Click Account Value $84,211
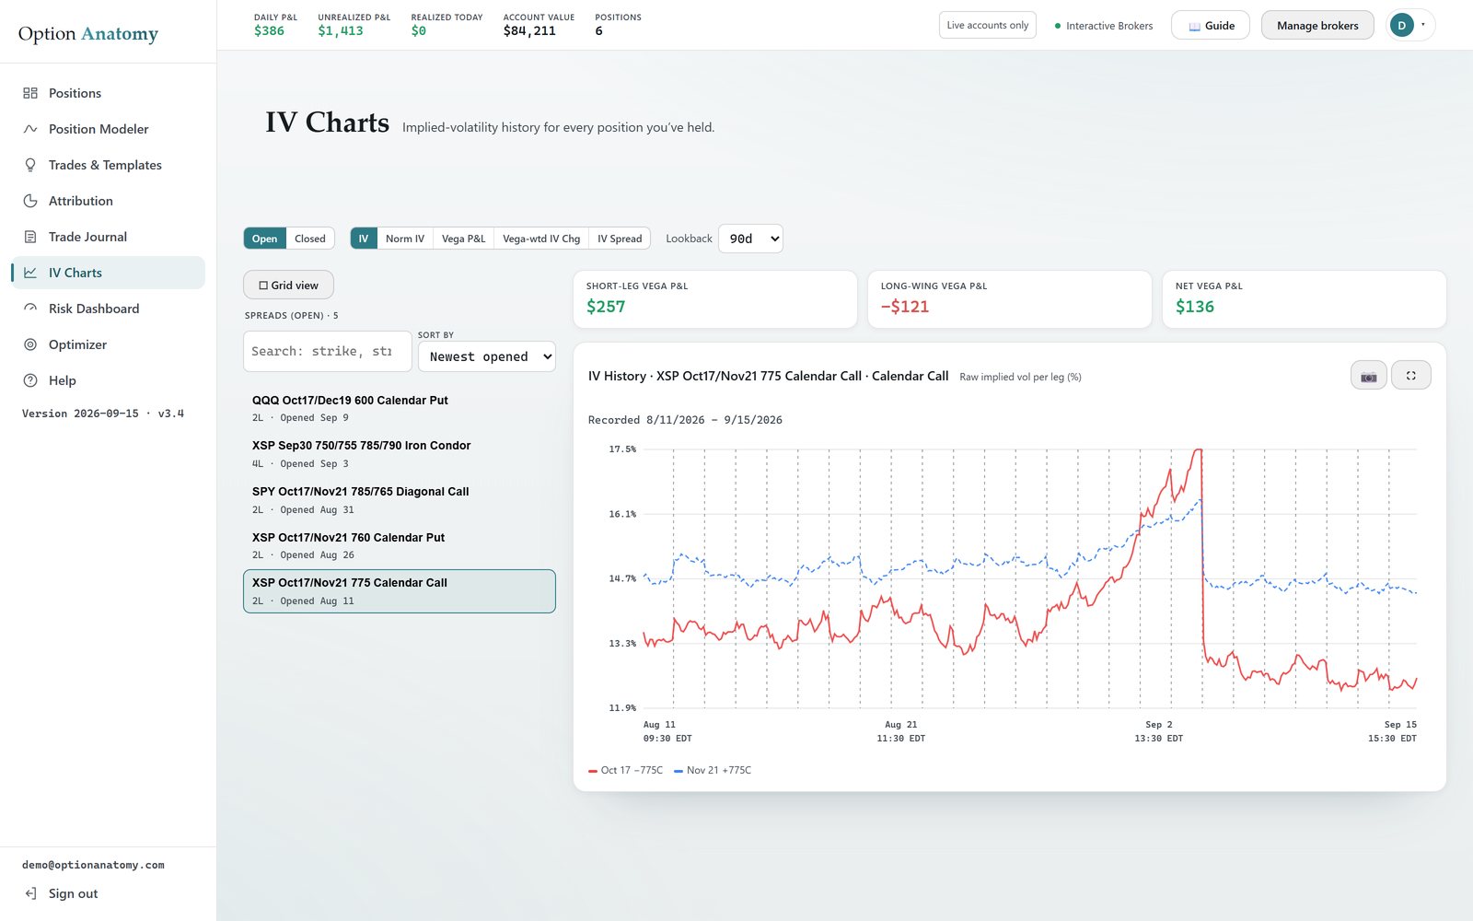Screen dimensions: 1473x921 pyautogui.click(x=529, y=31)
